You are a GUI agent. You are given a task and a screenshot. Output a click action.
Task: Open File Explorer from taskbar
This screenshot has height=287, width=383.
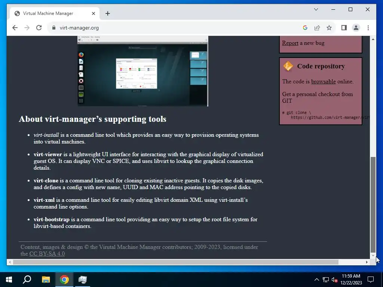46,280
